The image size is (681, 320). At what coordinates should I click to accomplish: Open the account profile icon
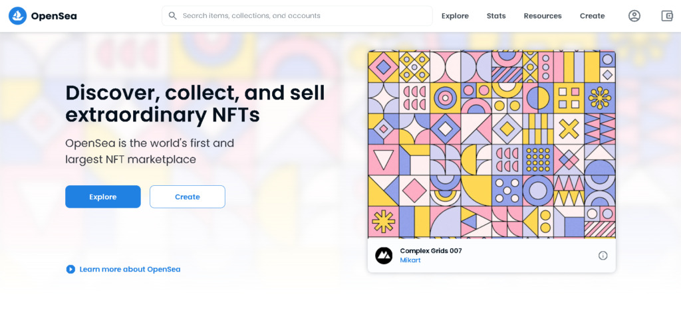634,16
